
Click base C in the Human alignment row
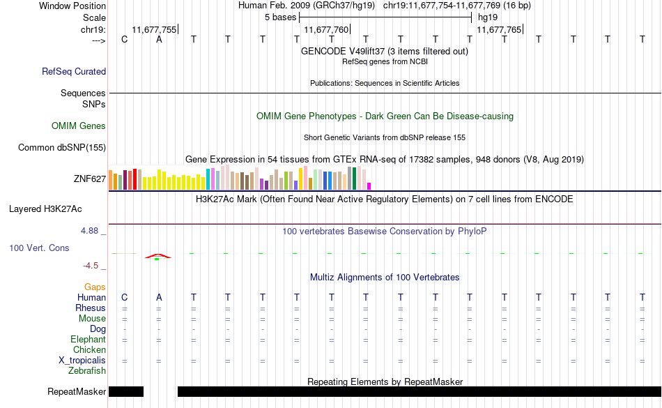pyautogui.click(x=124, y=297)
